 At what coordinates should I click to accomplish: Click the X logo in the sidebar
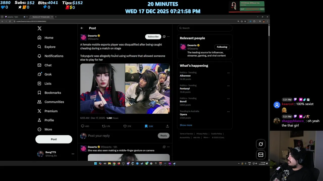(39, 28)
